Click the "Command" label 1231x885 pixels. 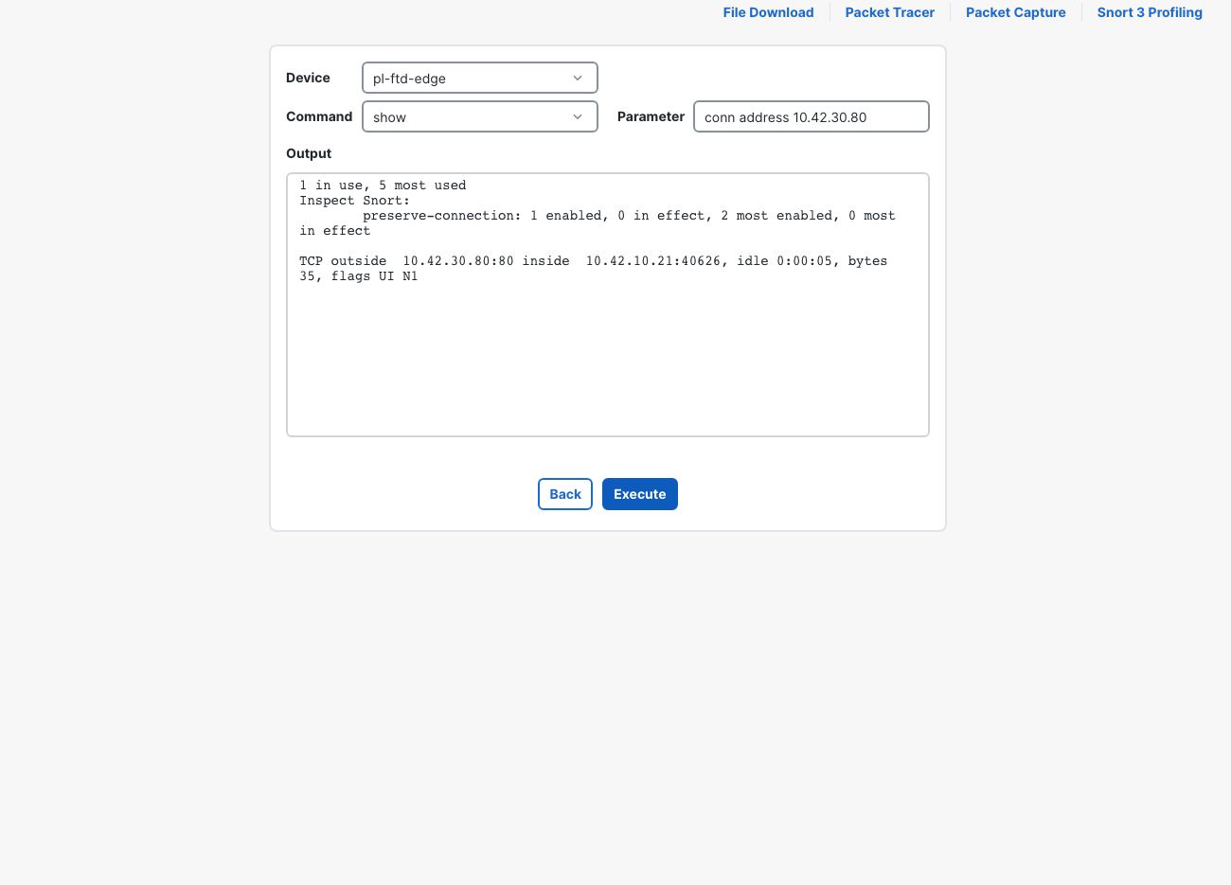pos(319,116)
